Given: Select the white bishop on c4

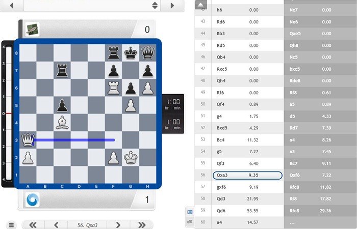Looking at the screenshot, I should (x=62, y=123).
